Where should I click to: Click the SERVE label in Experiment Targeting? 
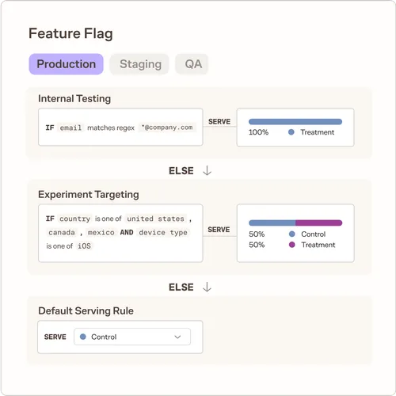click(x=219, y=230)
